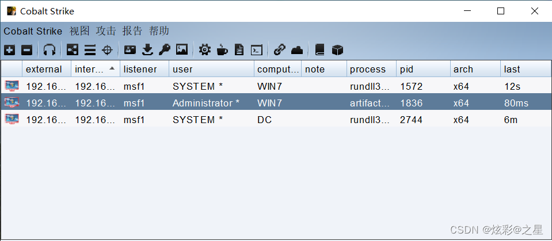
Task: Manage web server via the cloud icon
Action: coord(297,50)
